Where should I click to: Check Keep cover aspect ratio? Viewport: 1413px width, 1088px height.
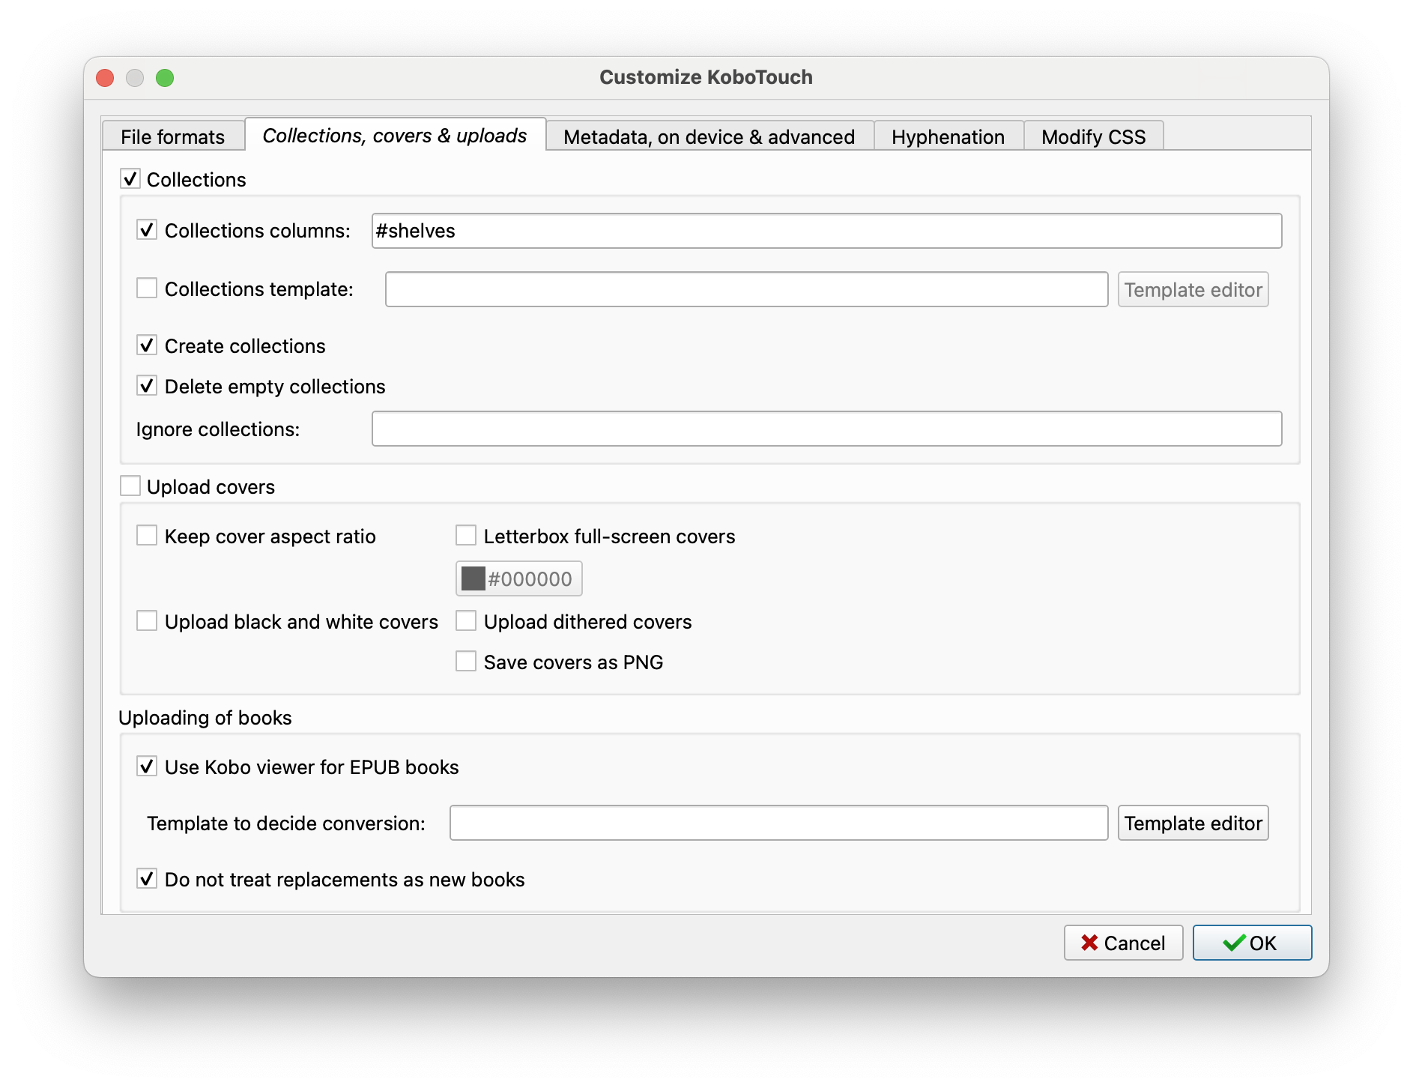147,536
